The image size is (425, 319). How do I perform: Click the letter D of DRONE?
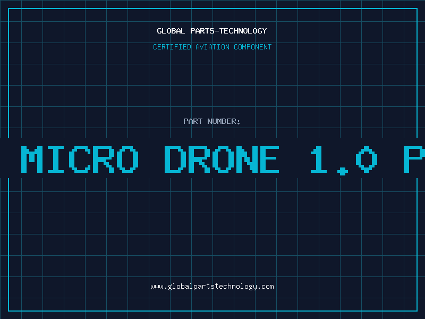pos(175,159)
